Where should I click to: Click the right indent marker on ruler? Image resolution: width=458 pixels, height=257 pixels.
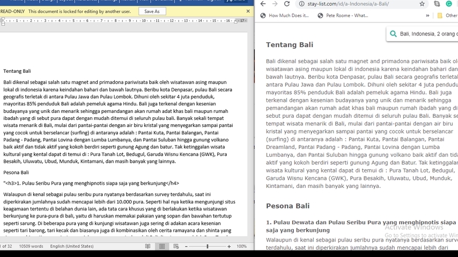coord(235,21)
